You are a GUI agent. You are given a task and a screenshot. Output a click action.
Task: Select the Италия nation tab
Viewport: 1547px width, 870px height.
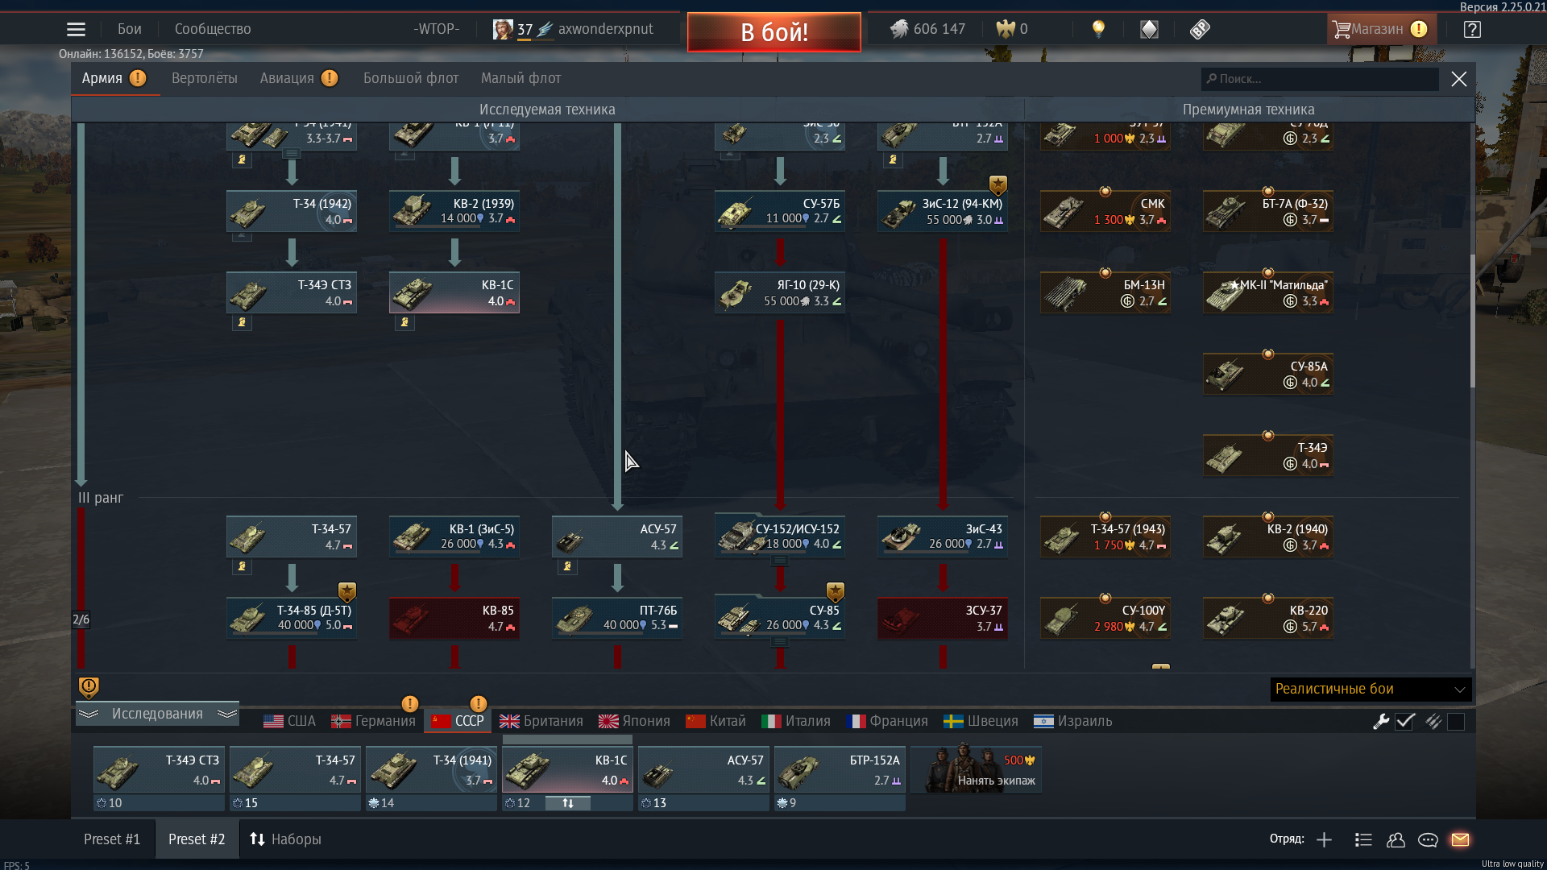coord(796,721)
